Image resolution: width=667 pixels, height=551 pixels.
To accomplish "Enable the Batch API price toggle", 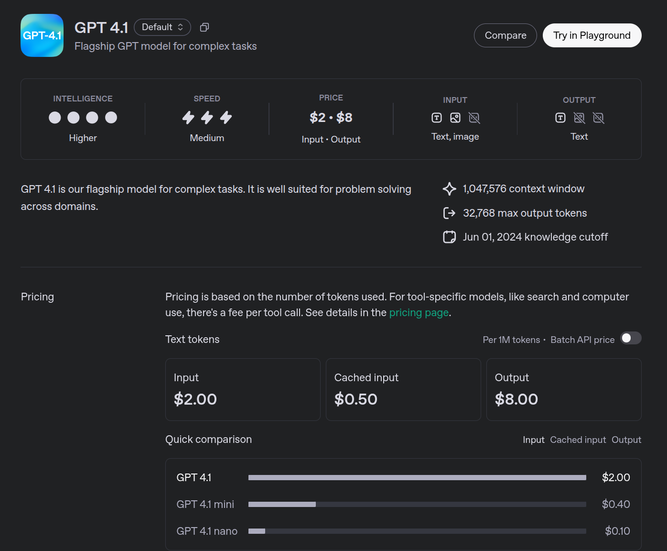I will click(x=631, y=338).
